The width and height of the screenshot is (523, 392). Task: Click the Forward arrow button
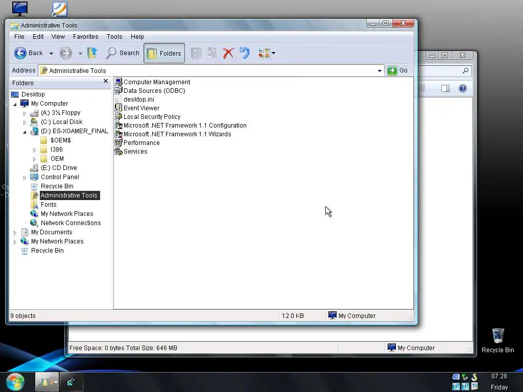[x=66, y=53]
